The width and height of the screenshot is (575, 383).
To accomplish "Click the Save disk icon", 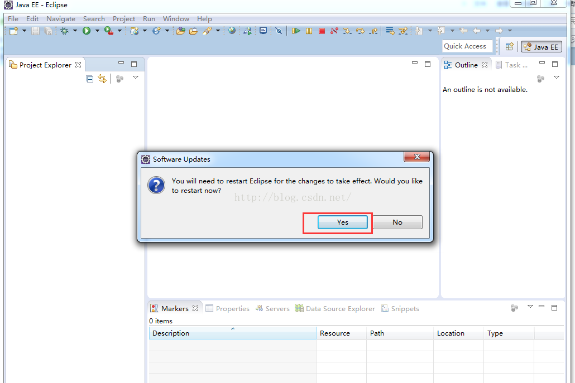I will coord(35,31).
